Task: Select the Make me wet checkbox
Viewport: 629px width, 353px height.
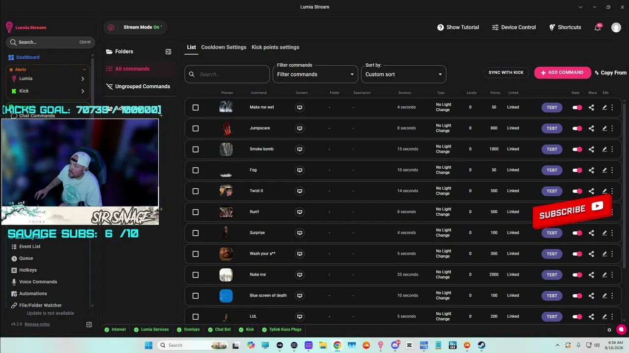Action: click(x=196, y=107)
